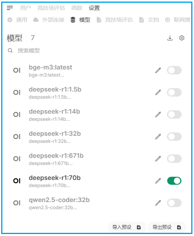Screen dimensions: 194x236
Task: Switch to the 用户 top tab
Action: click(x=25, y=8)
